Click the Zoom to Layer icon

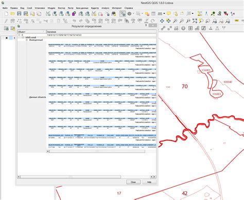coord(207,21)
